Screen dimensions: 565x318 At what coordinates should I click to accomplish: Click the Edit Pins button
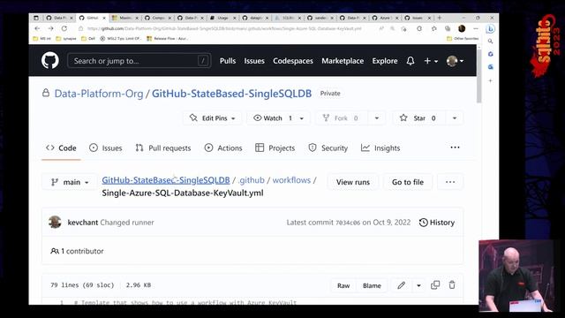213,117
